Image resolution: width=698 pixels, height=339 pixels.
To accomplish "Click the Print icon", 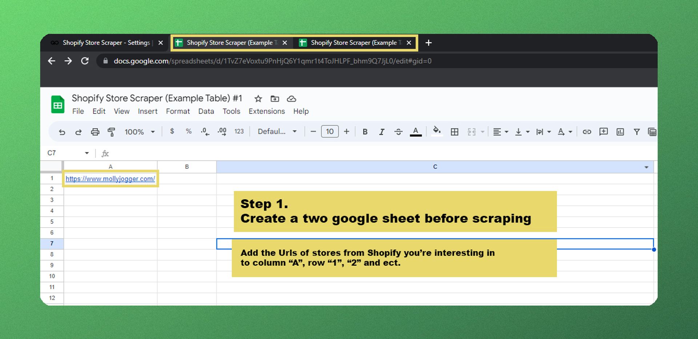I will pyautogui.click(x=95, y=132).
